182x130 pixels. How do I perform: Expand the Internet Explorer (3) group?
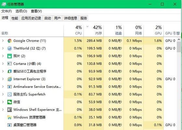3,79
